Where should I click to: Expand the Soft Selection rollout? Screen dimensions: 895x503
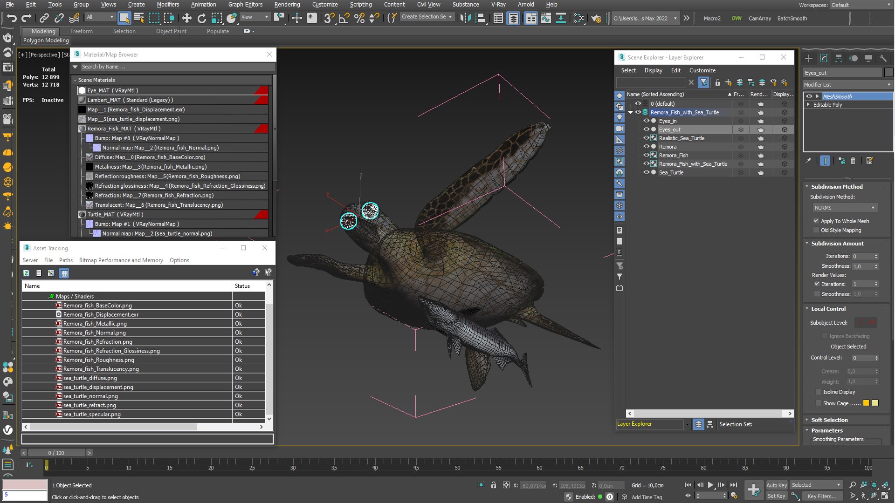click(829, 420)
